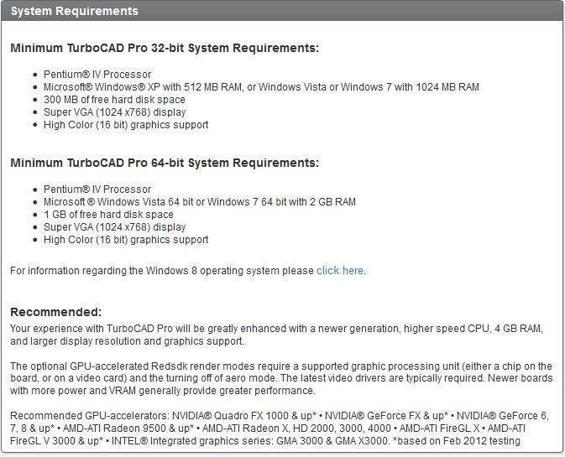
Task: Click the Windows 8 operating system information sentence
Action: click(x=188, y=271)
